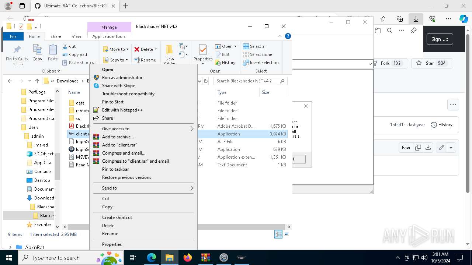472x265 pixels.
Task: Choose Add to archive...
Action: click(143, 137)
